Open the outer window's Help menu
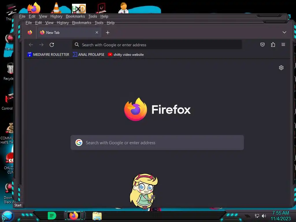 (x=104, y=16)
